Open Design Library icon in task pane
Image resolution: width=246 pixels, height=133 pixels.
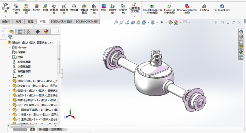point(241,37)
